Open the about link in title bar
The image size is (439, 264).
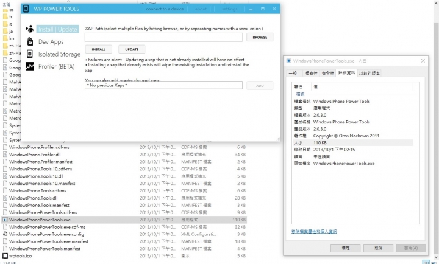click(x=201, y=9)
